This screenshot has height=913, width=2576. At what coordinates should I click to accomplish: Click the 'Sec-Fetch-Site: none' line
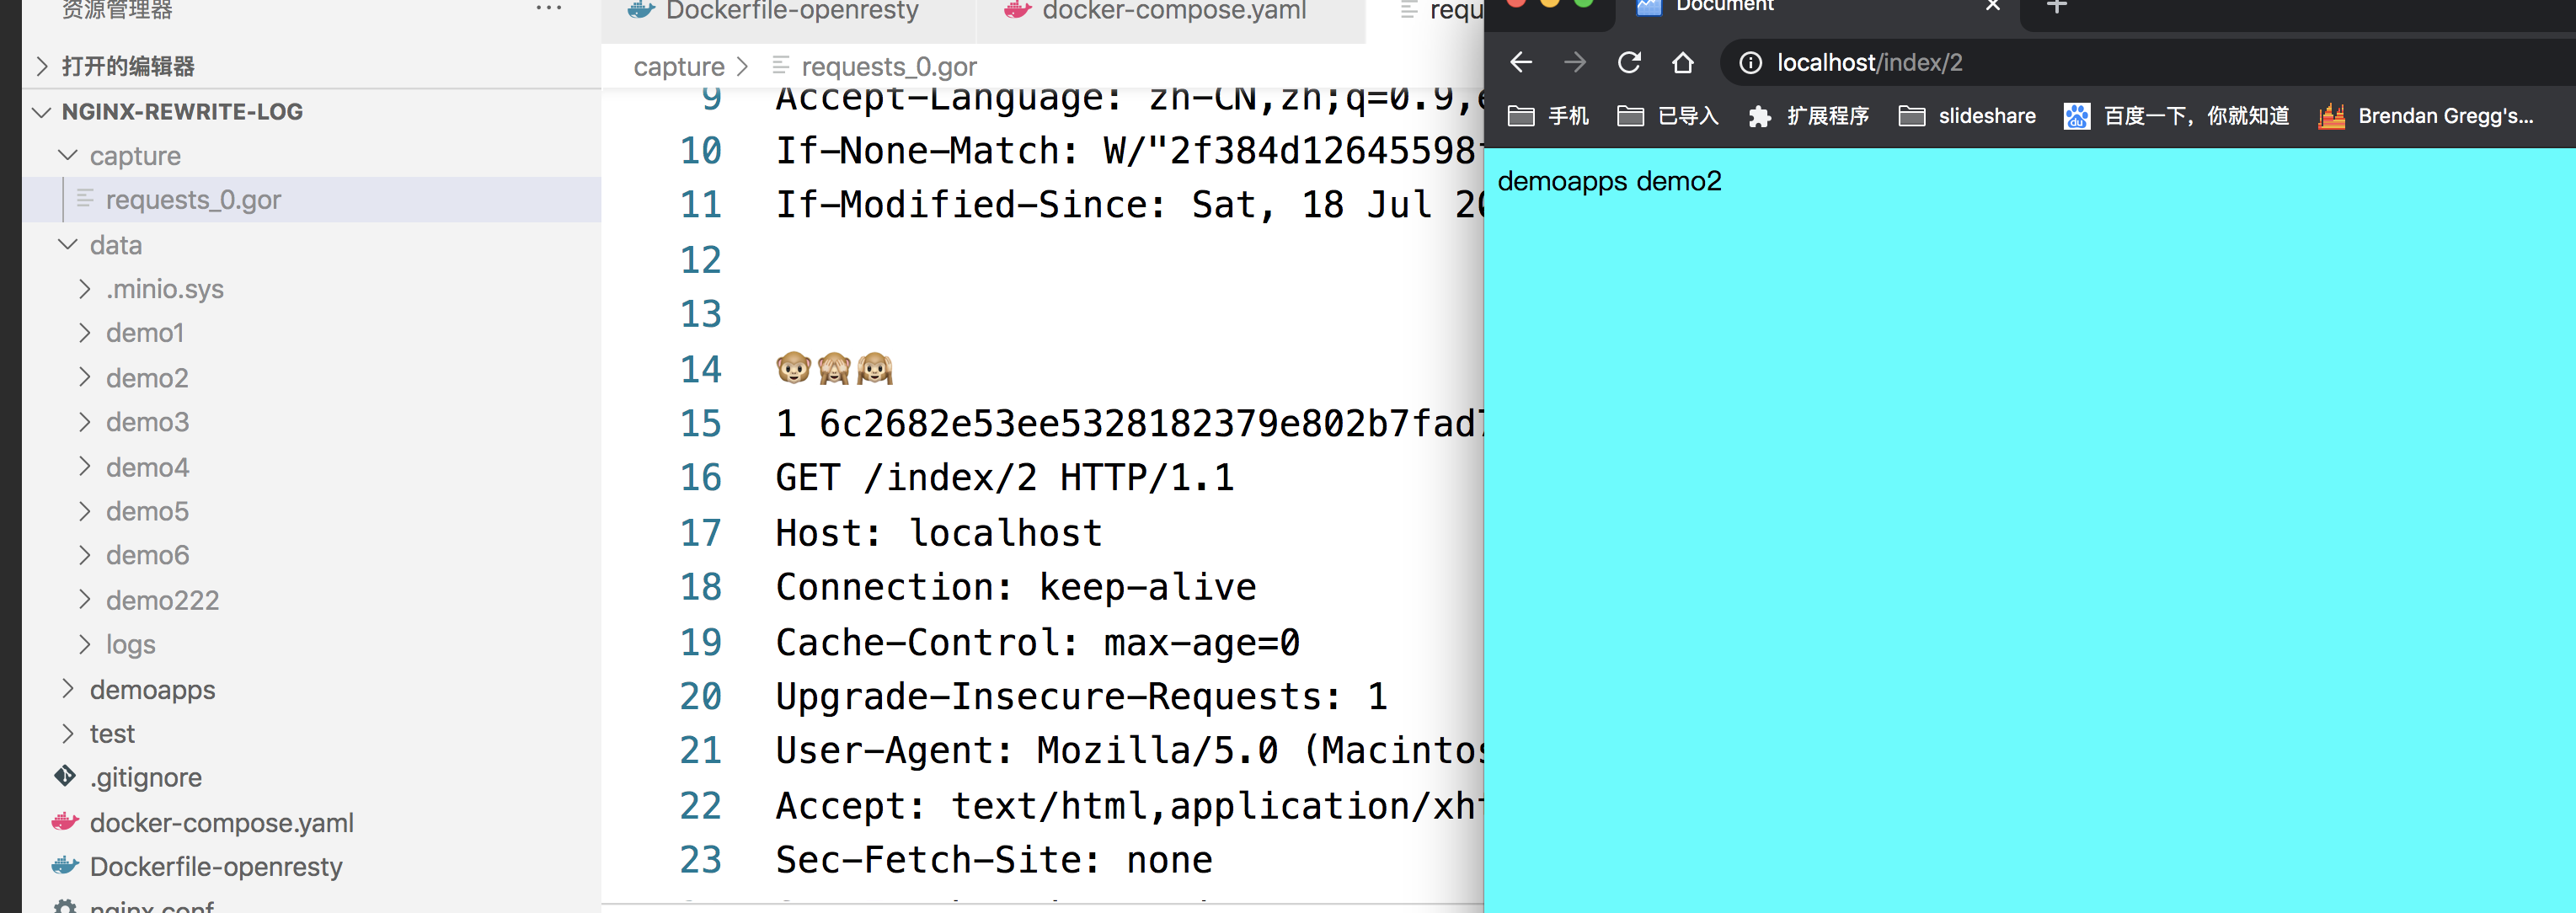pos(993,860)
